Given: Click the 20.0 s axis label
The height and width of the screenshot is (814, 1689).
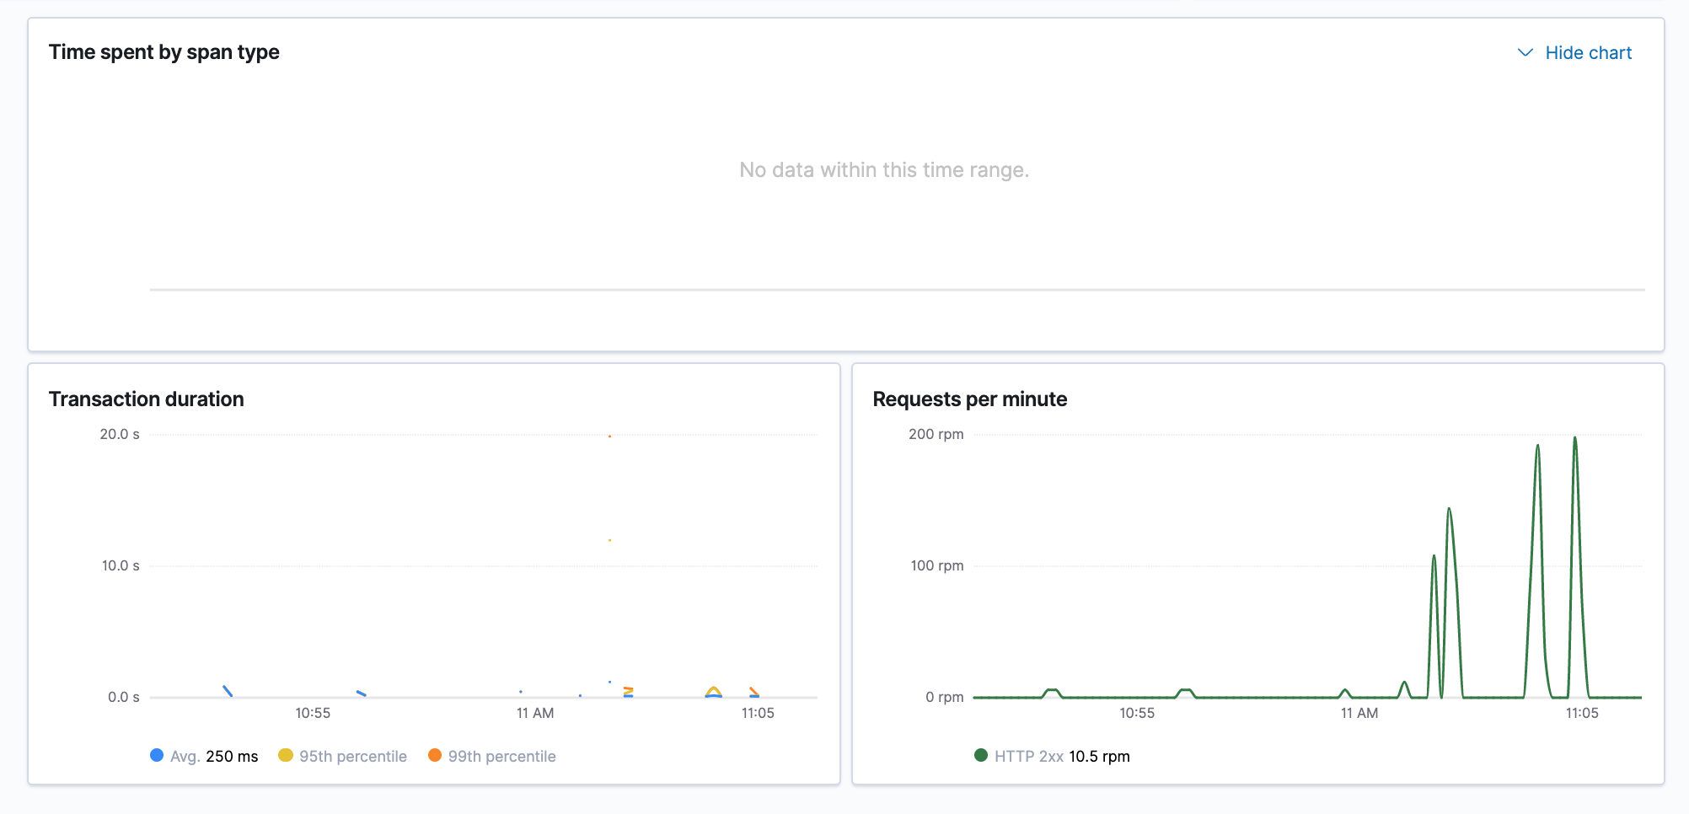Looking at the screenshot, I should tap(118, 434).
